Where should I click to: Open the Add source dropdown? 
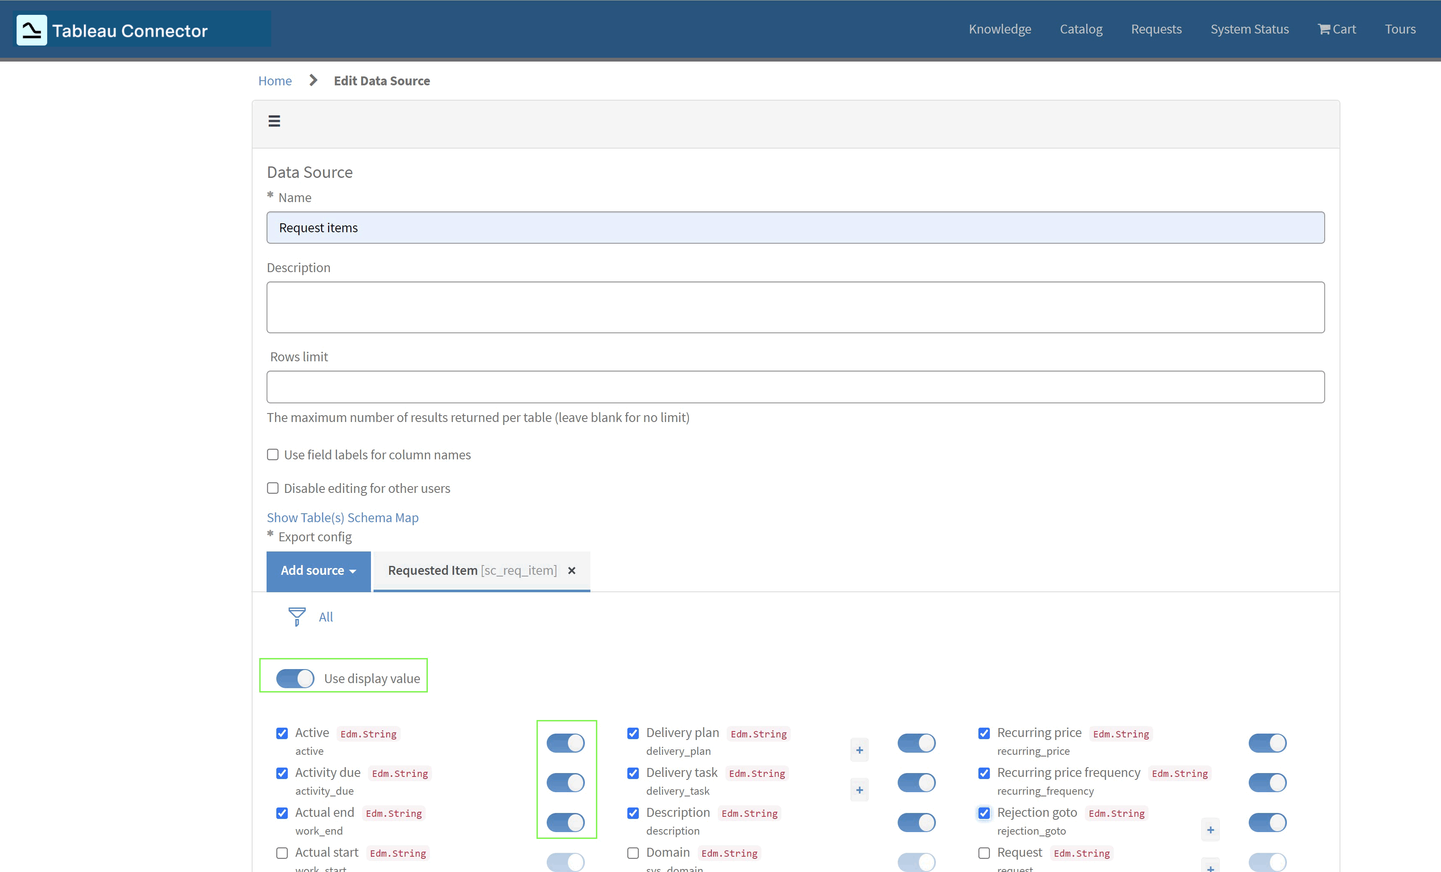tap(318, 571)
